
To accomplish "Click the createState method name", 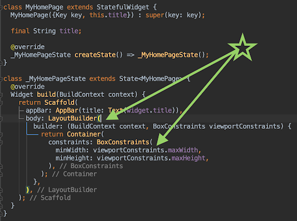I will (x=95, y=55).
